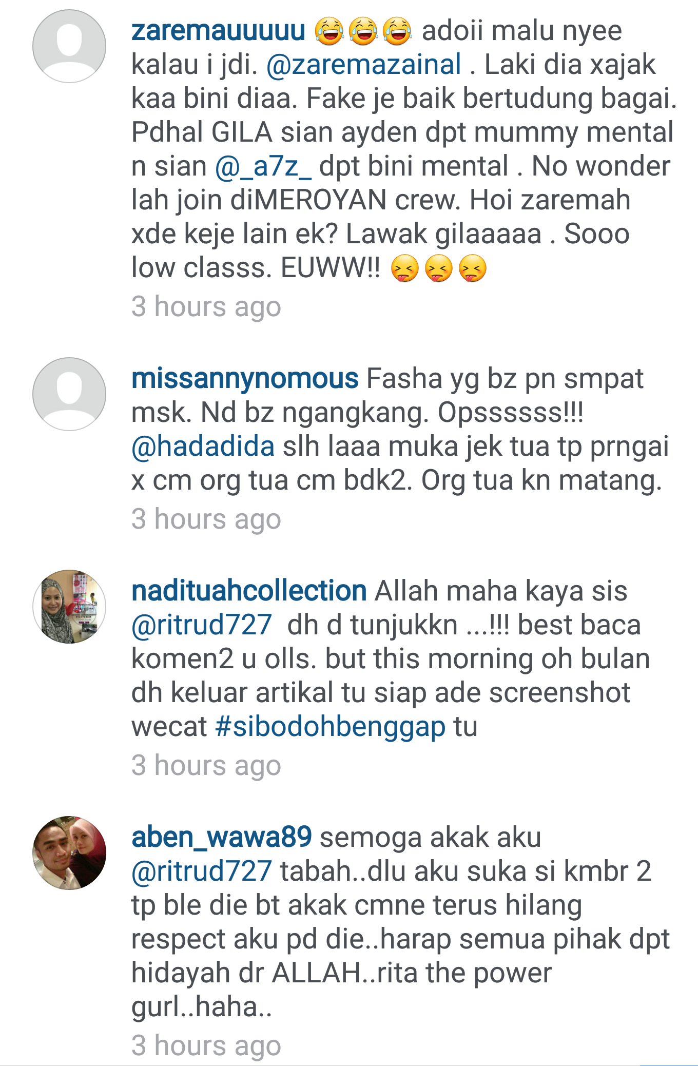Open the #sibodohbenggap hashtag
The width and height of the screenshot is (698, 1066).
coord(331,727)
